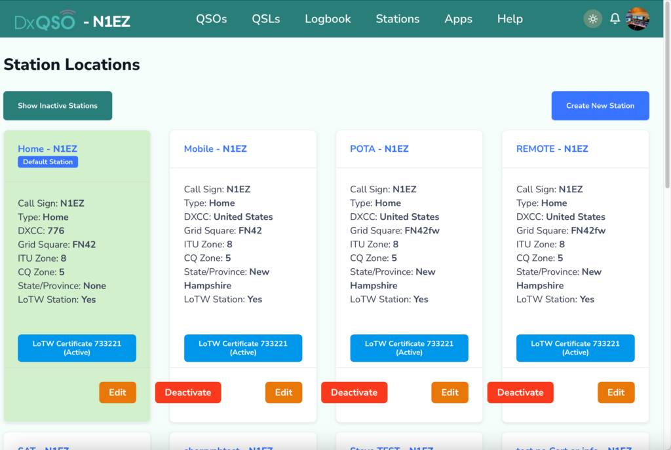671x450 pixels.
Task: Select 'Grid Square: FN42fw' on REMOTE card
Action: 561,230
